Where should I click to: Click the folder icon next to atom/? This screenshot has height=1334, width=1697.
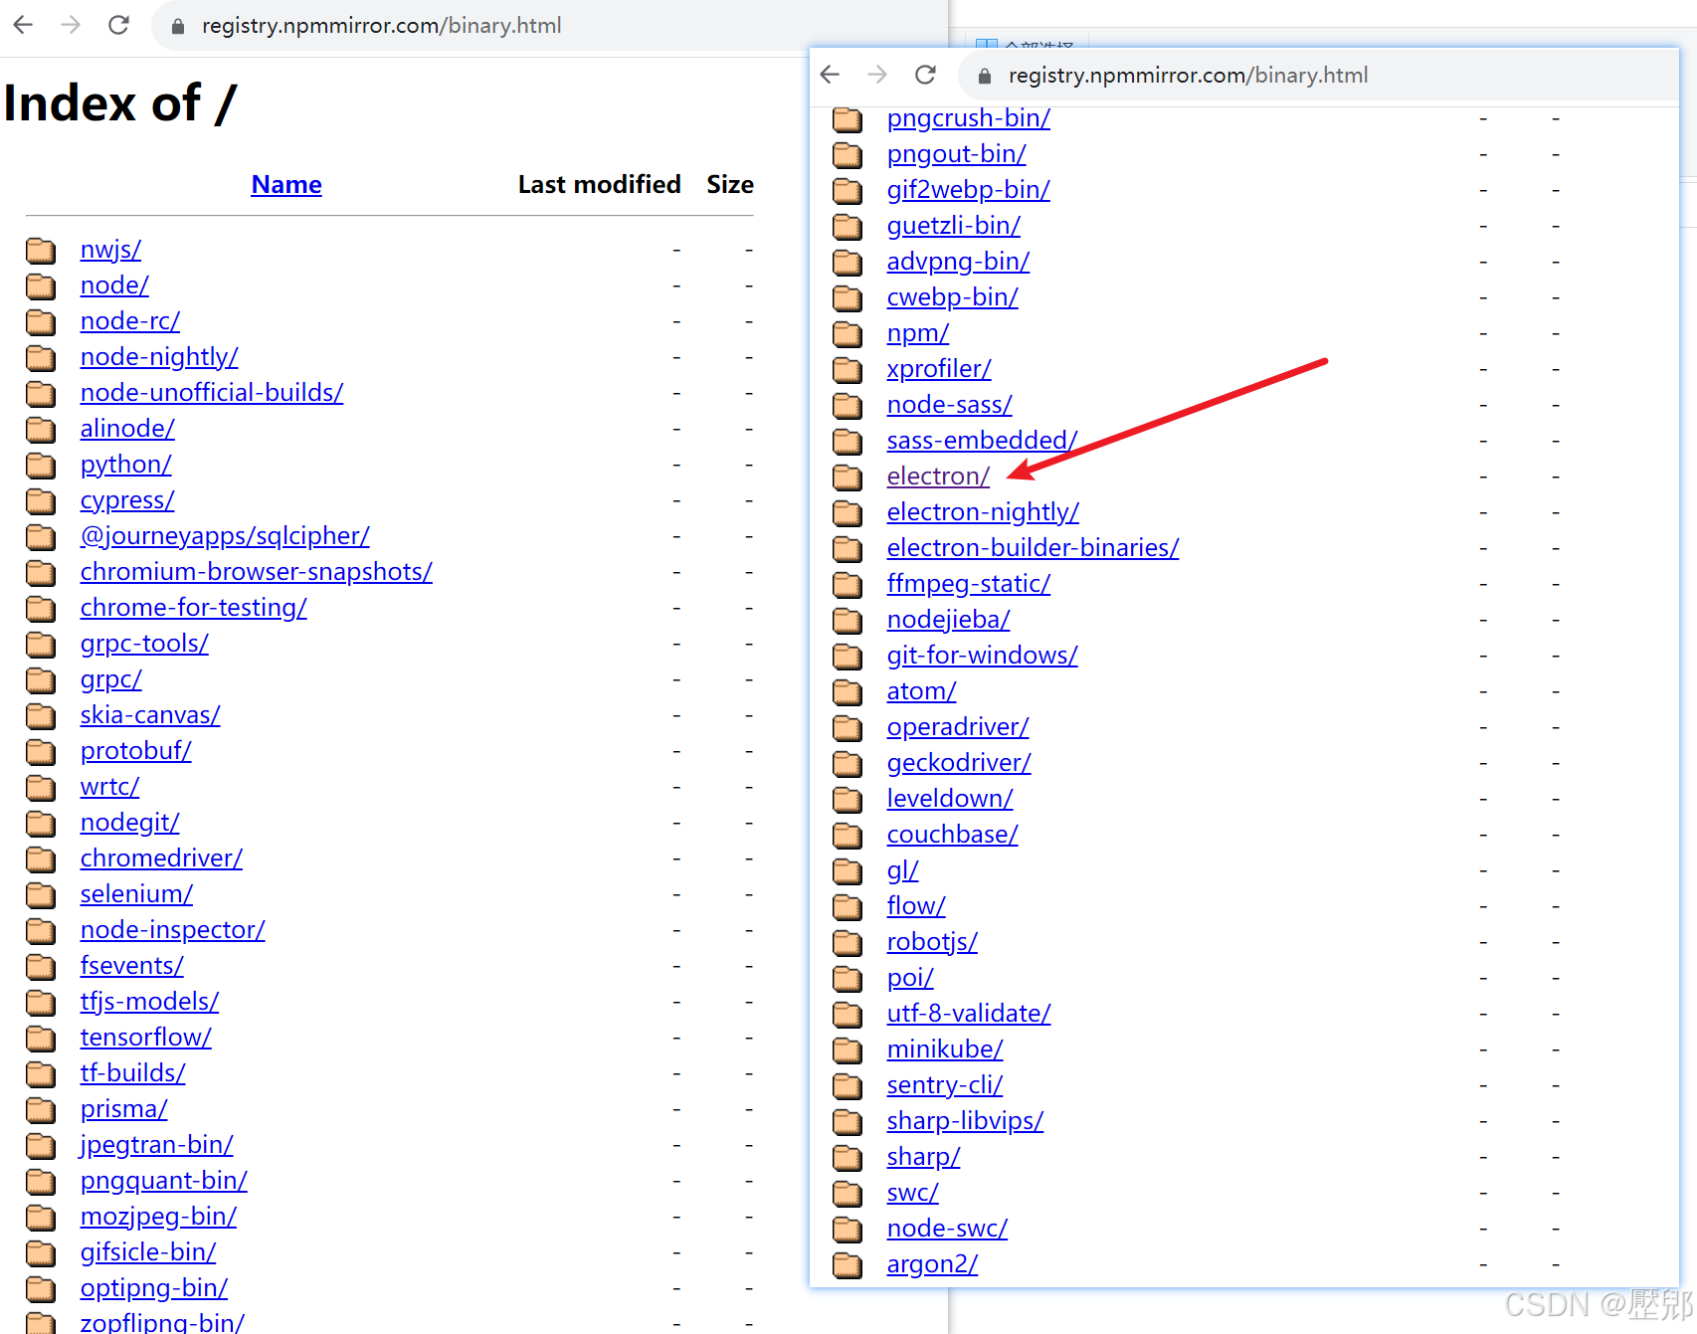click(x=848, y=691)
